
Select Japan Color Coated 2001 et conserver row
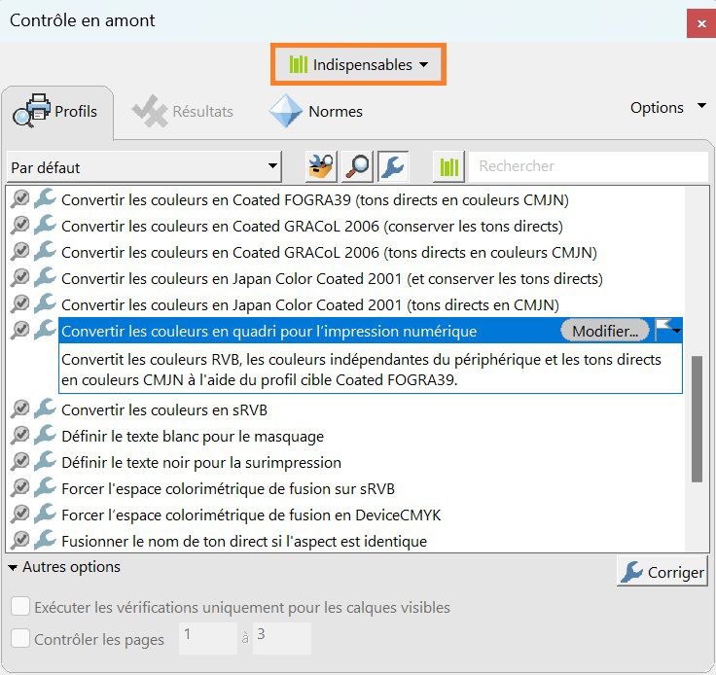(x=332, y=279)
